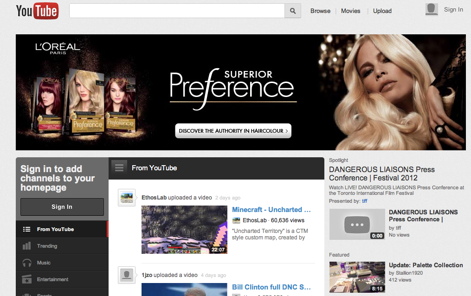This screenshot has width=471, height=296.
Task: Click the Superior Preference banner logo
Action: tap(232, 89)
